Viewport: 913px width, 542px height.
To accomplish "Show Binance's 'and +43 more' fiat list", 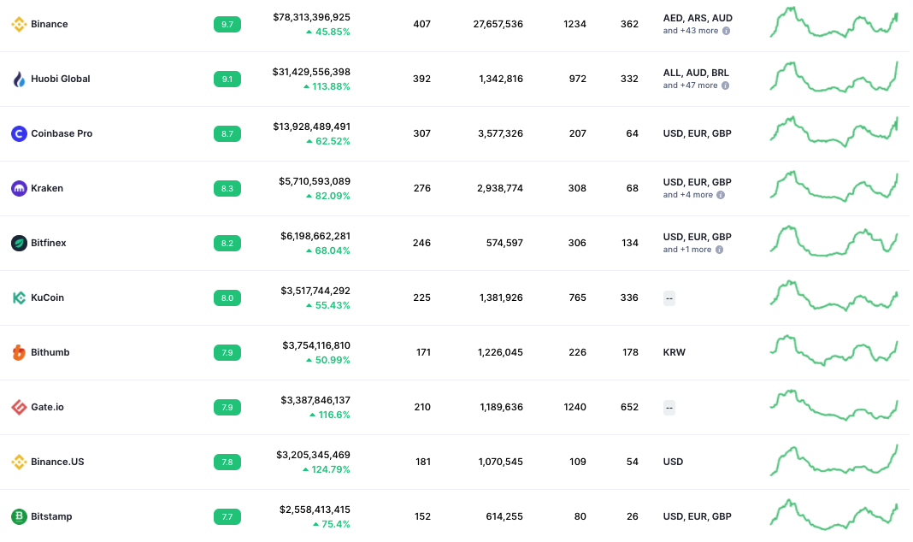I will 691,31.
